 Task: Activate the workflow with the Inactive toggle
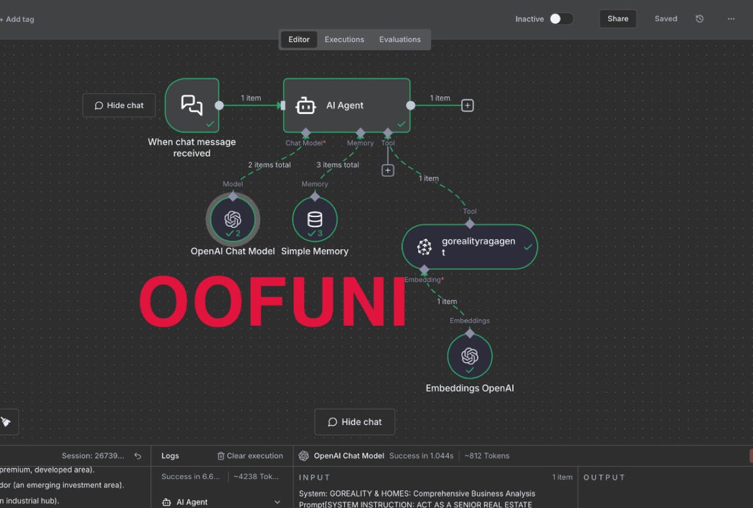tap(560, 19)
